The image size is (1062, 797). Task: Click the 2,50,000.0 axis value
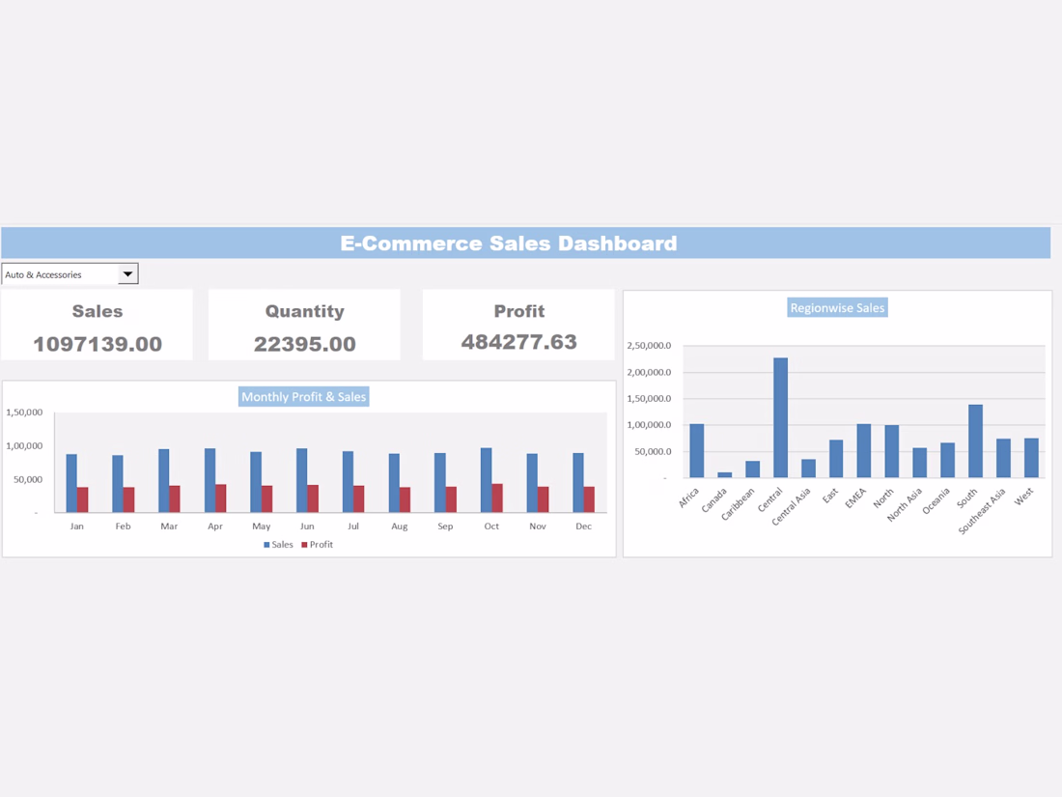[649, 346]
